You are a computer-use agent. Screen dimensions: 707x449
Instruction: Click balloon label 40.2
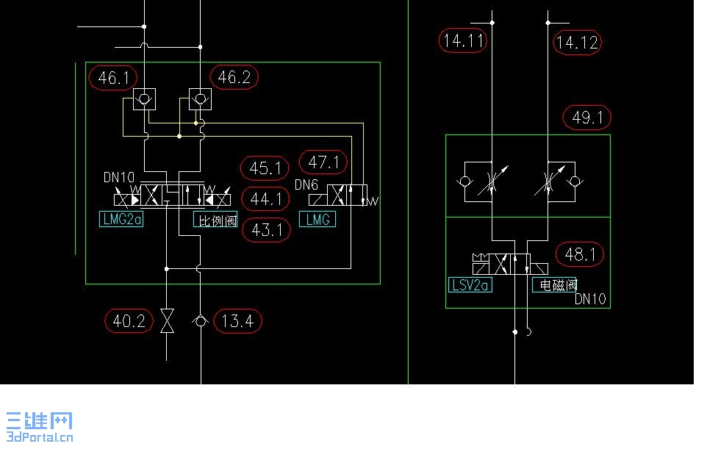[129, 321]
